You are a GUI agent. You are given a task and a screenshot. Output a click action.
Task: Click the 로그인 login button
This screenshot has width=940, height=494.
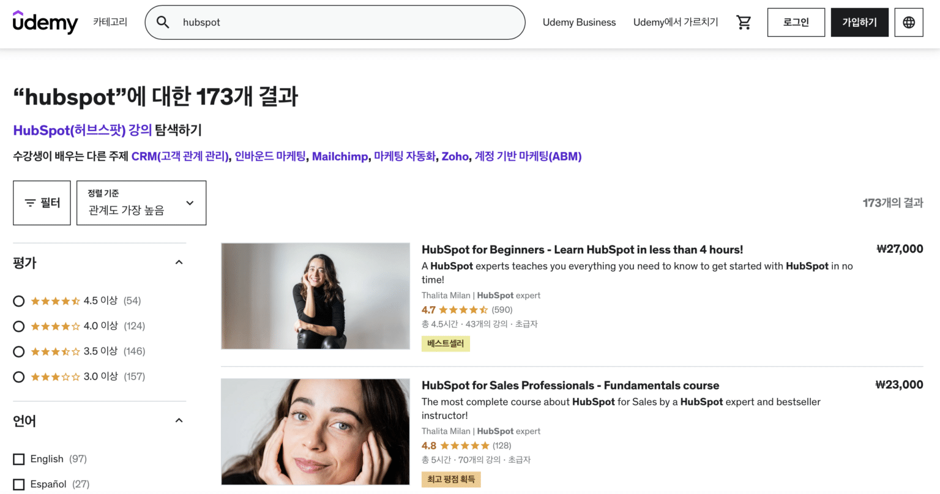tap(796, 22)
